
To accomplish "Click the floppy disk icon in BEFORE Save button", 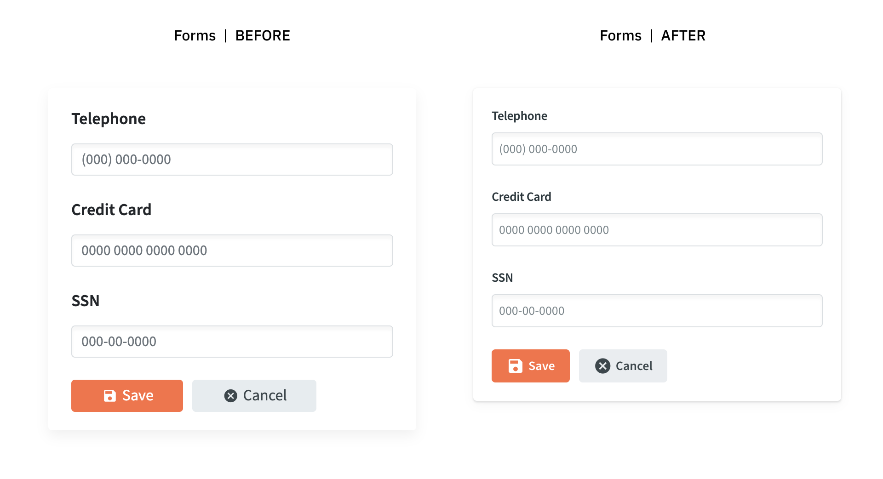I will click(x=110, y=396).
